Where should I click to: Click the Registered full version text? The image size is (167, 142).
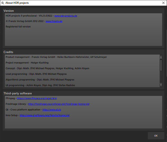point(18,27)
